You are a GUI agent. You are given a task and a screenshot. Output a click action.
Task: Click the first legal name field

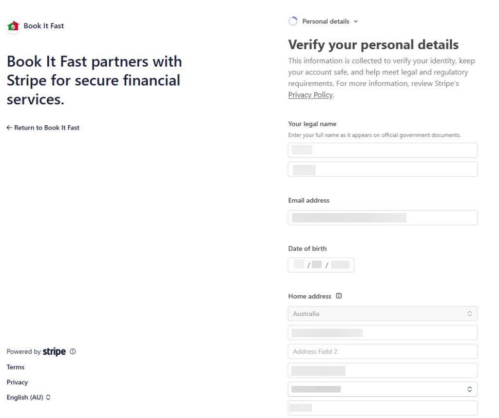383,150
